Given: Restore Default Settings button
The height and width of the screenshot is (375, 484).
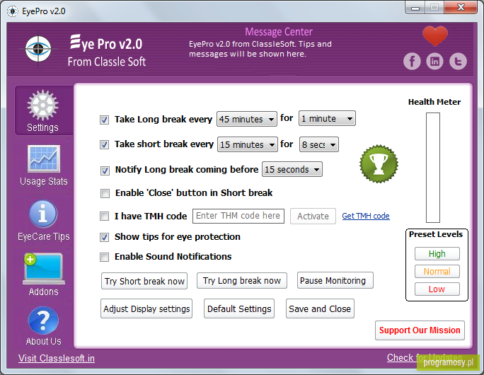Looking at the screenshot, I should click(x=239, y=308).
